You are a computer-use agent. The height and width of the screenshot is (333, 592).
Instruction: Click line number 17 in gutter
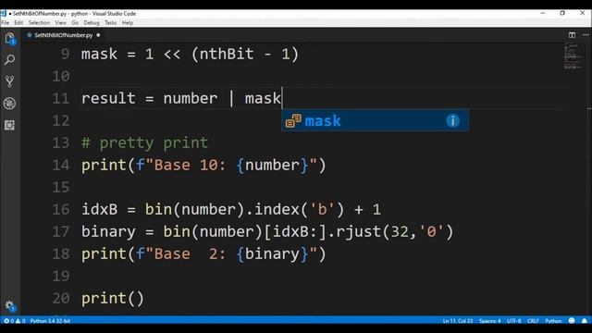(61, 231)
